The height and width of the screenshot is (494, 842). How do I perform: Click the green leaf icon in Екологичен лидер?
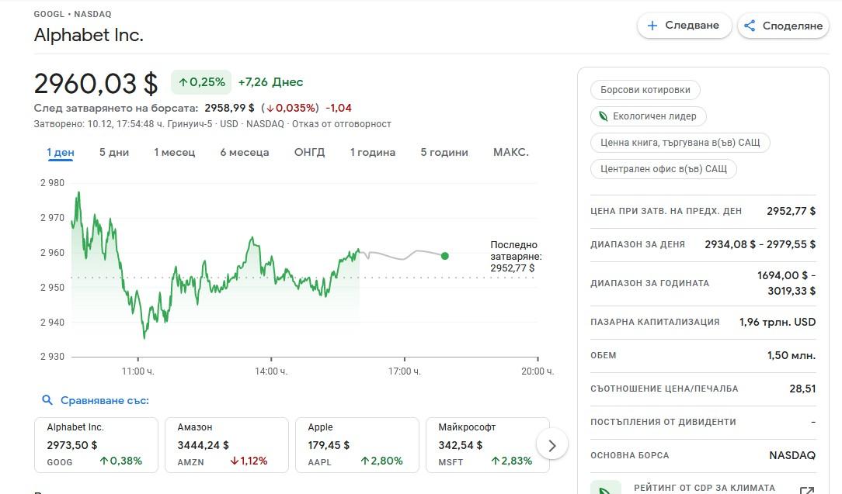[x=604, y=116]
